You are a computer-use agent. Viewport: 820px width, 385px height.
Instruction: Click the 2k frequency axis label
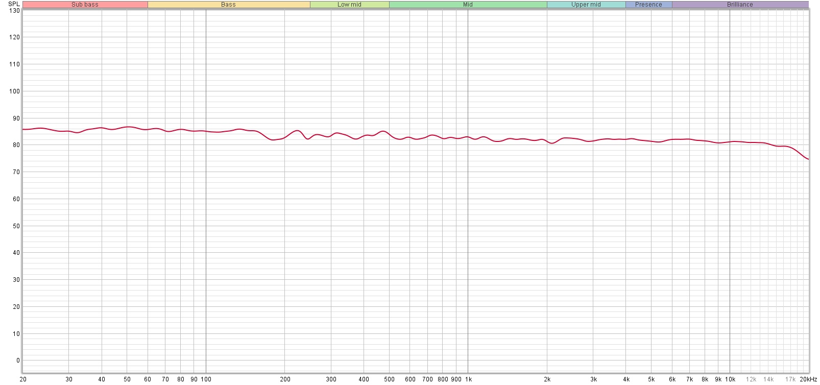tap(547, 379)
